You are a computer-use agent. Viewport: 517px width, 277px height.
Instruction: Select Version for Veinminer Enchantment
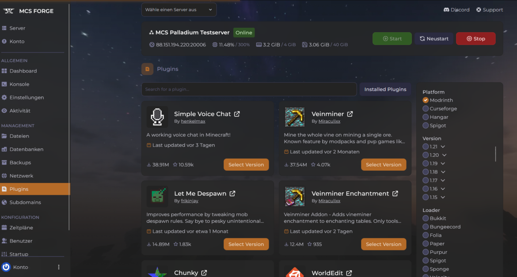(384, 244)
